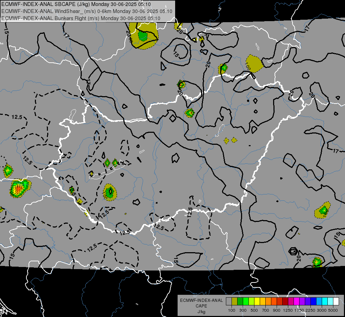Click the 700 legend scale label
Image resolution: width=345 pixels, height=317 pixels.
tap(266, 310)
